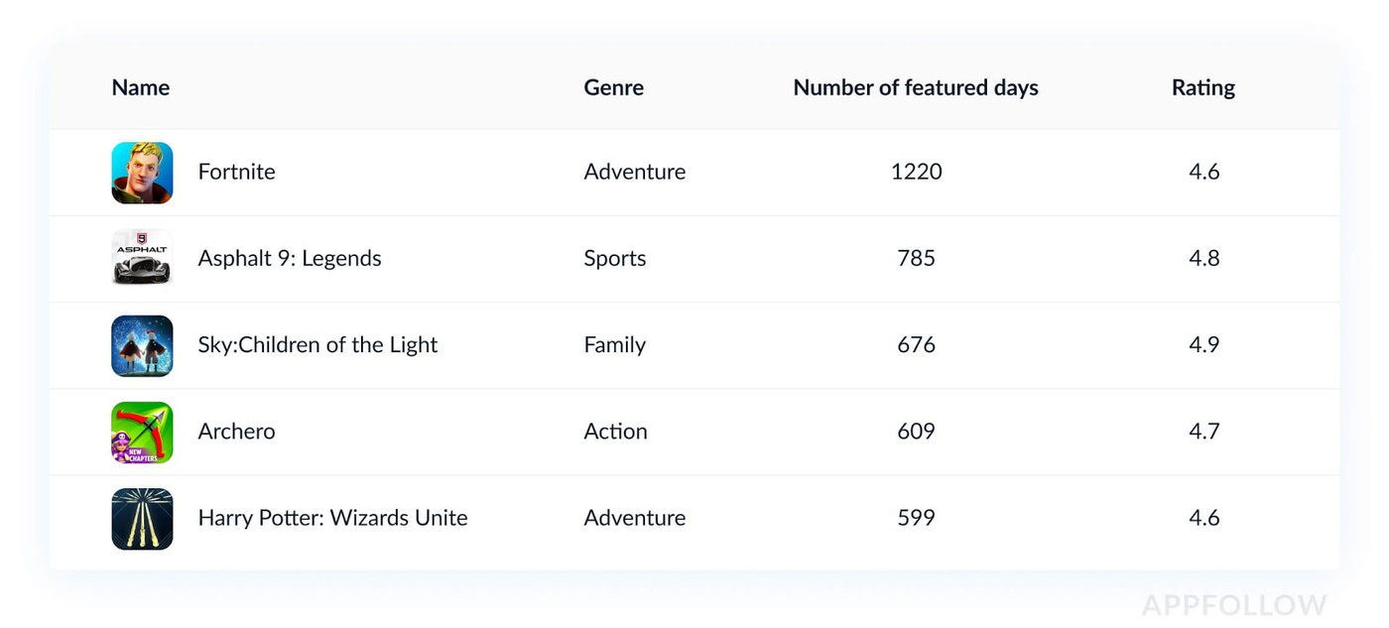Image resolution: width=1389 pixels, height=628 pixels.
Task: Click Harry Potter: Wizards Unite title
Action: [332, 517]
